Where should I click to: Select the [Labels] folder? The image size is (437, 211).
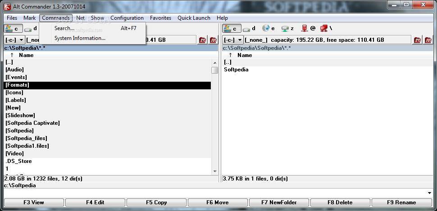(x=107, y=100)
